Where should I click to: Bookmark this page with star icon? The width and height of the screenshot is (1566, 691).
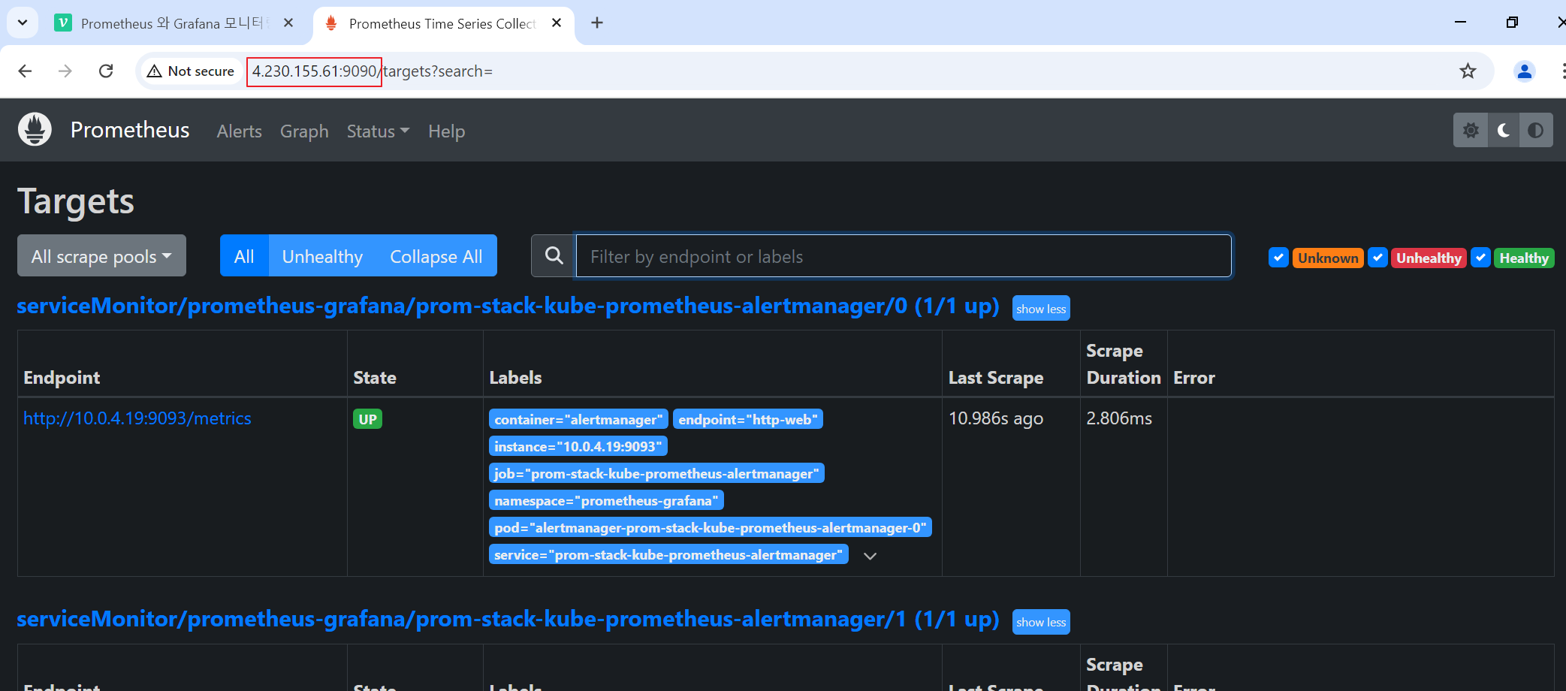1468,71
